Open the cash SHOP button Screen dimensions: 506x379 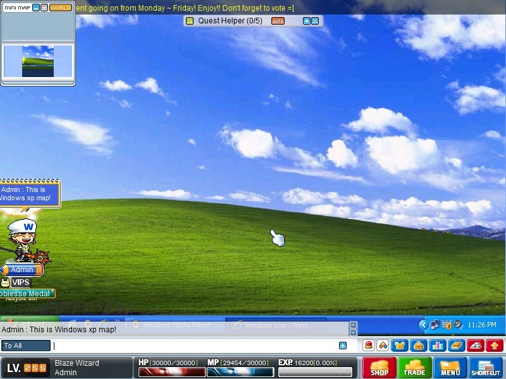[379, 368]
